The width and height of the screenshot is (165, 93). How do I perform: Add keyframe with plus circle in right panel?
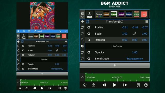tap(82, 46)
